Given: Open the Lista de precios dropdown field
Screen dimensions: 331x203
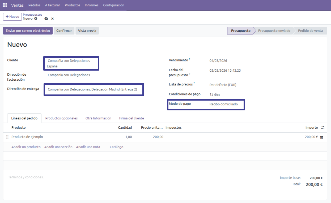Looking at the screenshot, I should [x=223, y=85].
